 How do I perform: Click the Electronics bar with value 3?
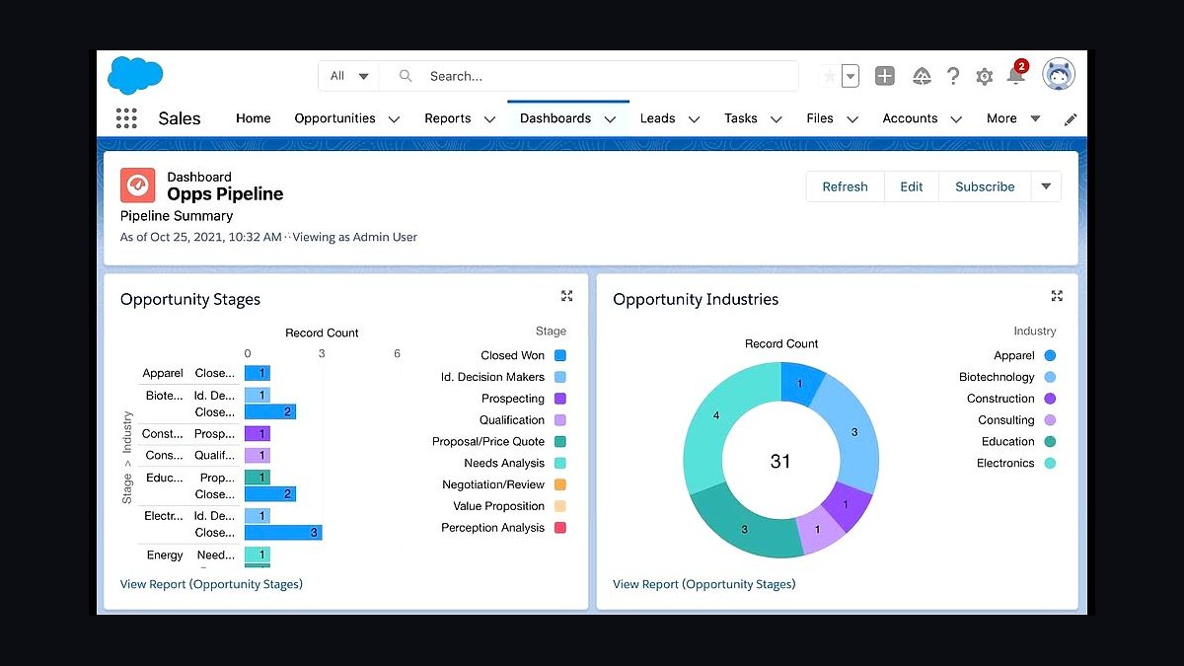(x=283, y=533)
